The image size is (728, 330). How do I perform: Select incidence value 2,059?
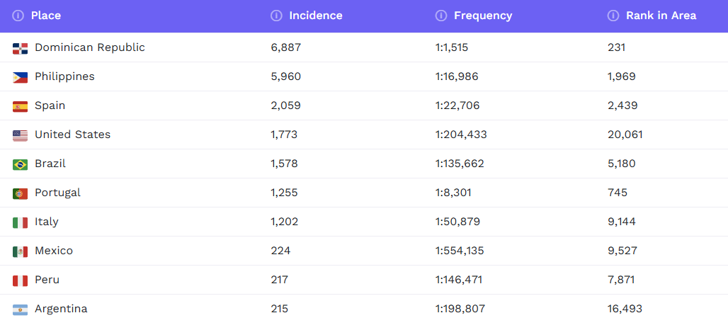click(286, 106)
